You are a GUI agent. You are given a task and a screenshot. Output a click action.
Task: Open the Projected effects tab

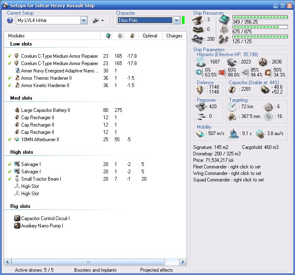pyautogui.click(x=156, y=270)
